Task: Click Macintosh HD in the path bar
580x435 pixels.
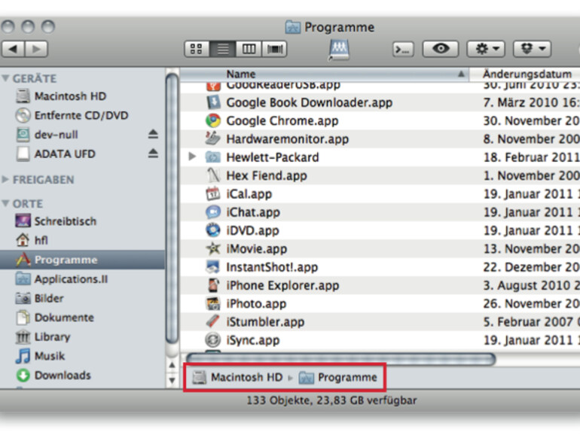Action: (x=237, y=377)
